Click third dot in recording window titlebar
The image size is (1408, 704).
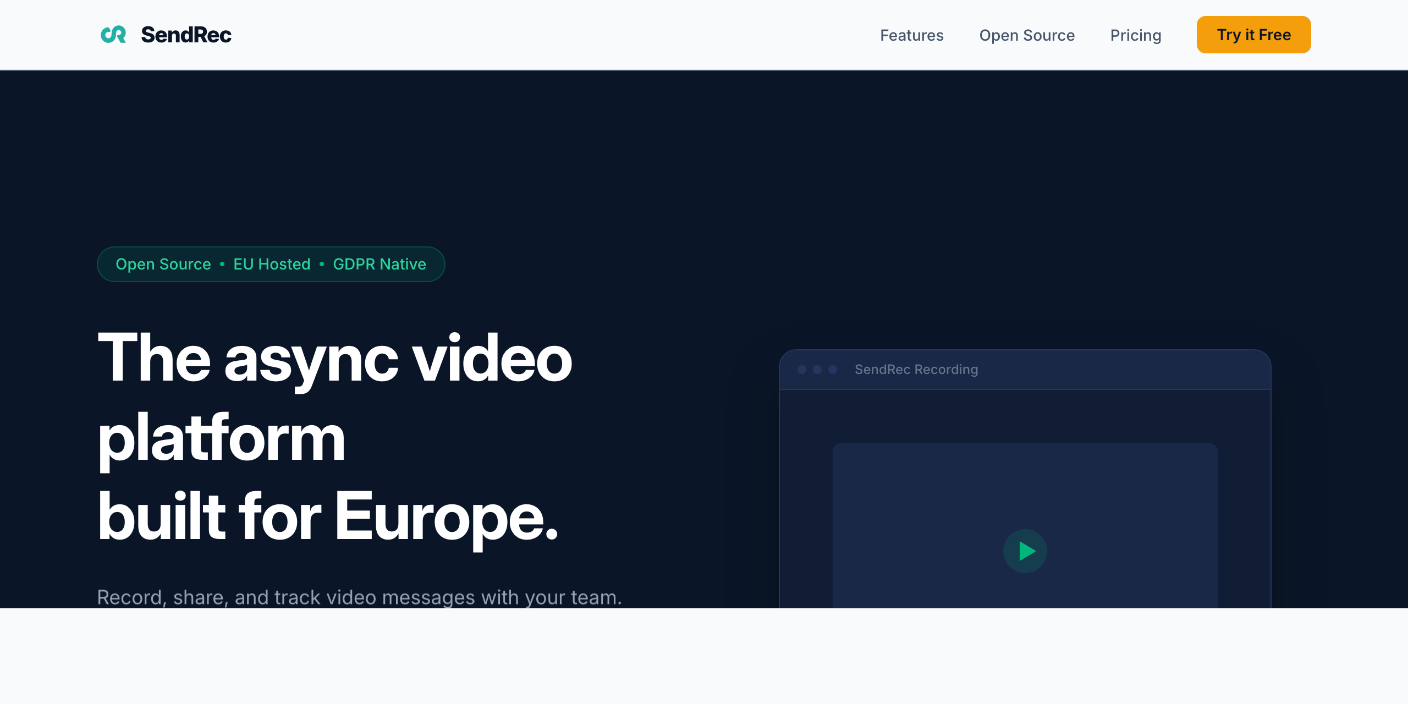(x=833, y=370)
